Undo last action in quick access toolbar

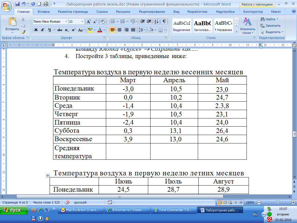point(23,3)
